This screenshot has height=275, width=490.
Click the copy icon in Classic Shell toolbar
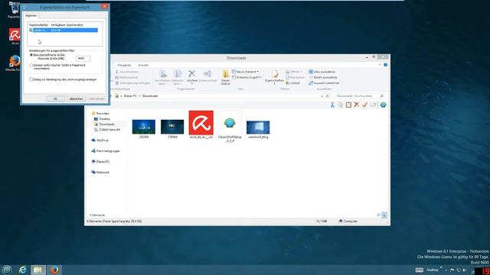(340, 105)
